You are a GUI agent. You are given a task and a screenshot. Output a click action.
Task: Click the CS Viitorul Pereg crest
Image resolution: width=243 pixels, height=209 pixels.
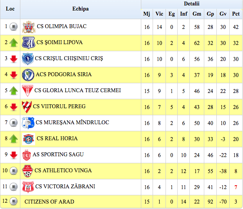pyautogui.click(x=26, y=107)
